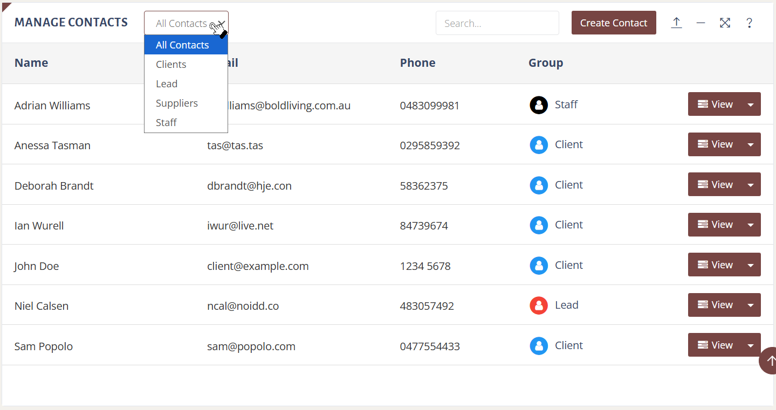Screen dimensions: 776x410
Task: Open the email link client@example.com
Action: pyautogui.click(x=258, y=266)
